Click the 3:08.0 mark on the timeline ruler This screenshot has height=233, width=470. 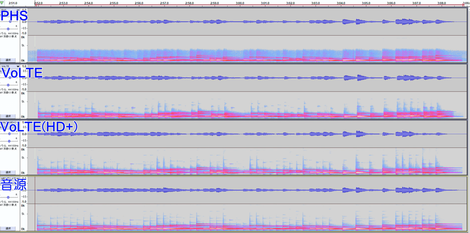(x=442, y=3)
